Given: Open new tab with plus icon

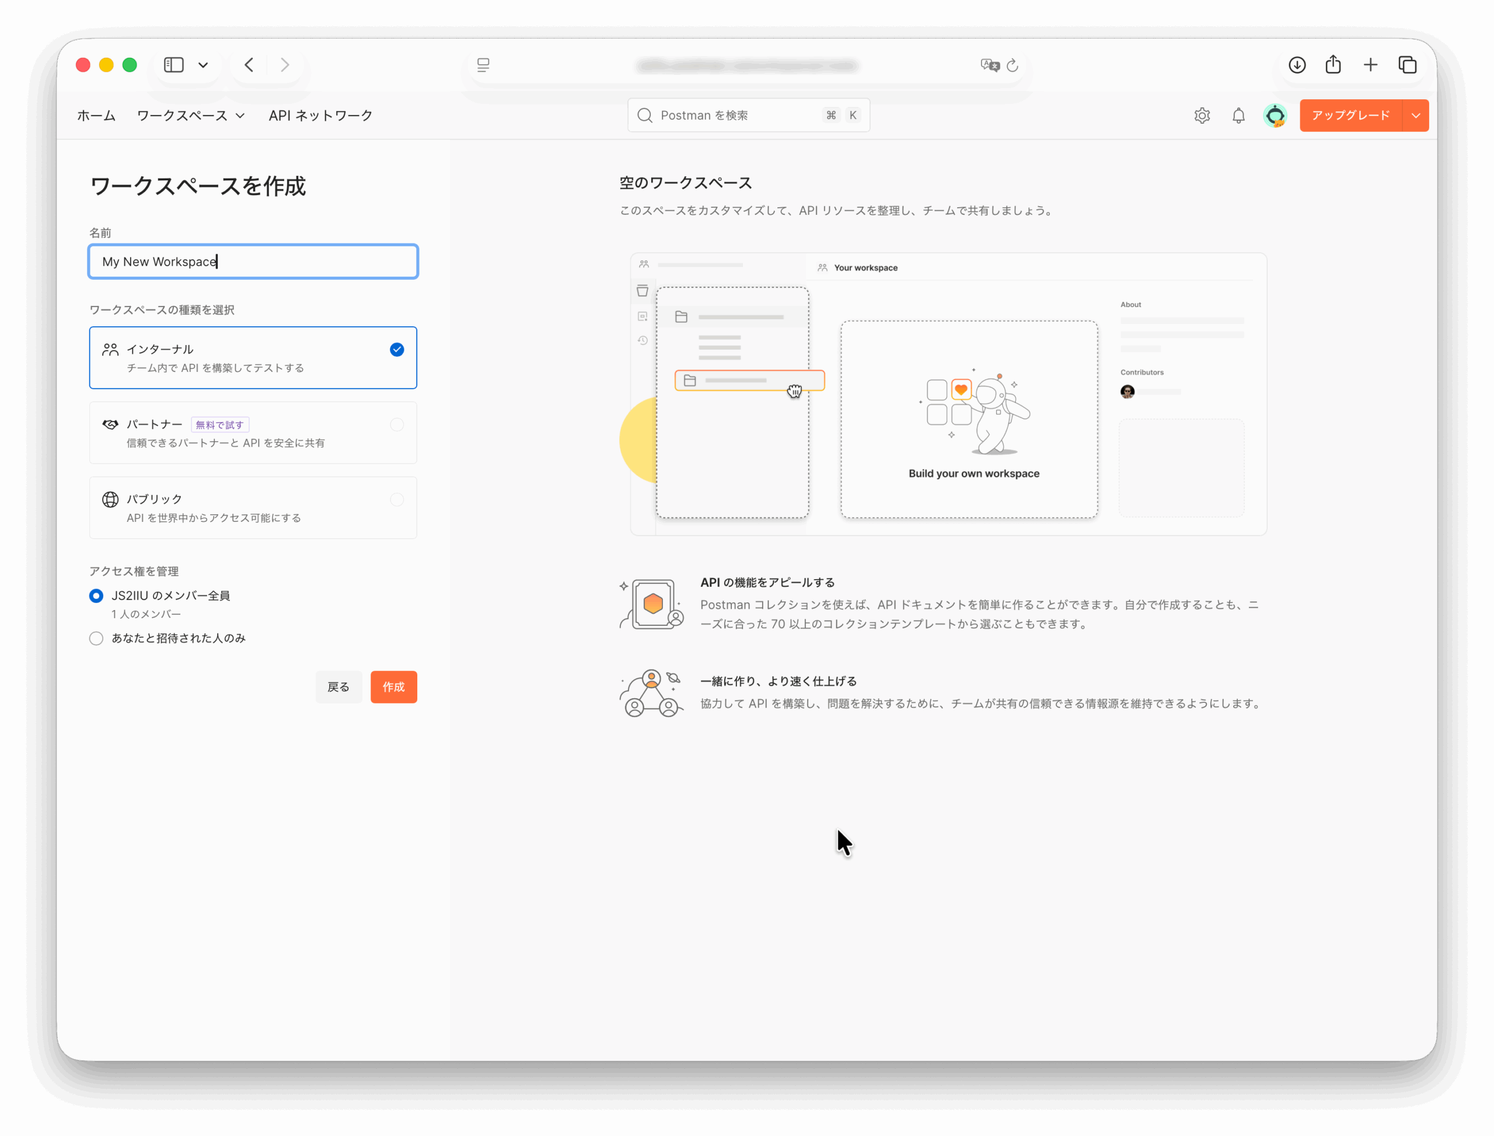Looking at the screenshot, I should (1370, 65).
